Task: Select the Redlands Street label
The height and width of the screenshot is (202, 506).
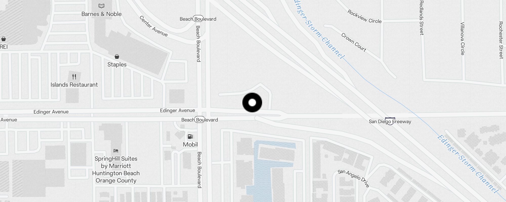Action: (421, 18)
